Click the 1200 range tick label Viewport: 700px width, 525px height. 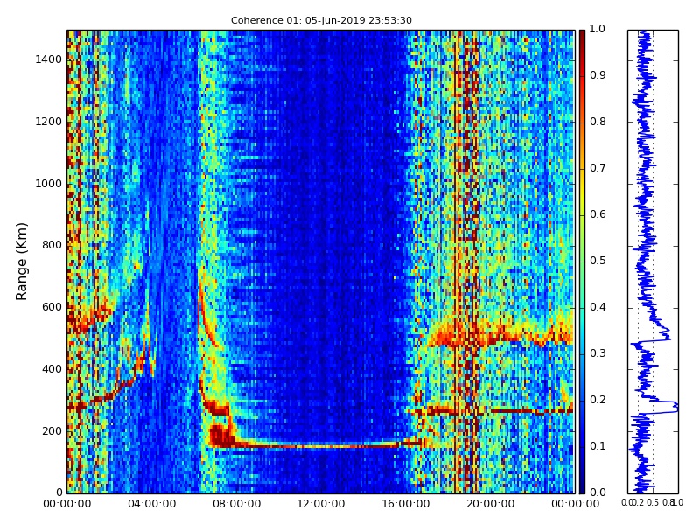(x=49, y=122)
